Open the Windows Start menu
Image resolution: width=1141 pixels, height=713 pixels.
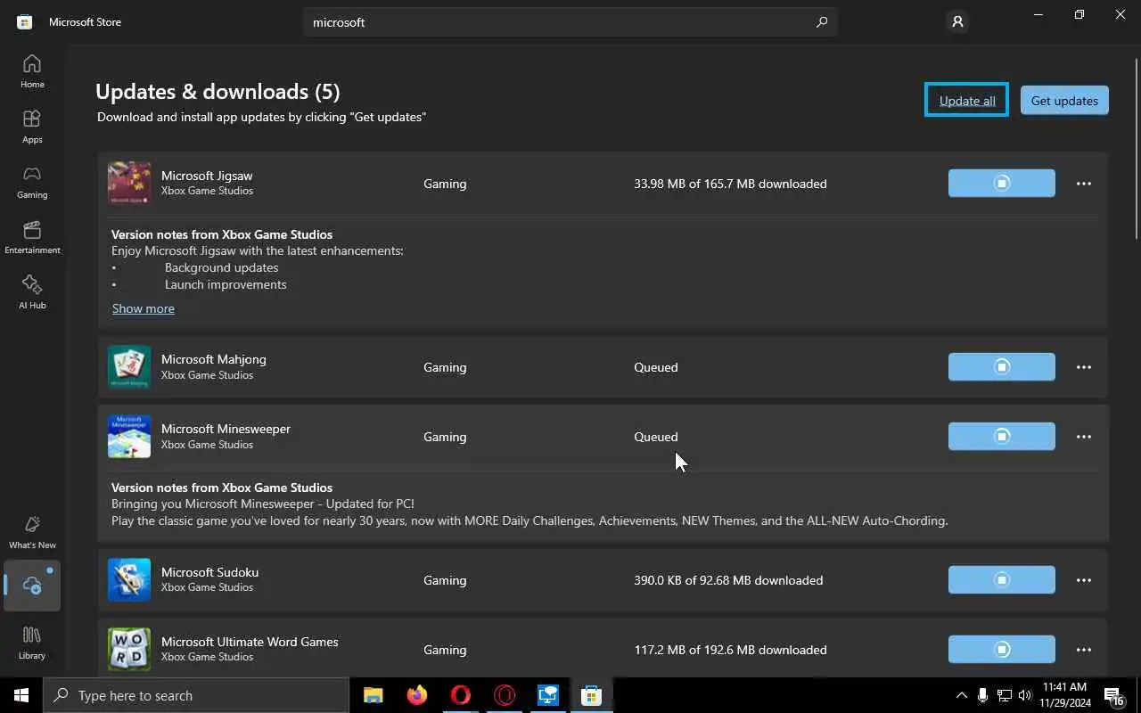click(21, 695)
